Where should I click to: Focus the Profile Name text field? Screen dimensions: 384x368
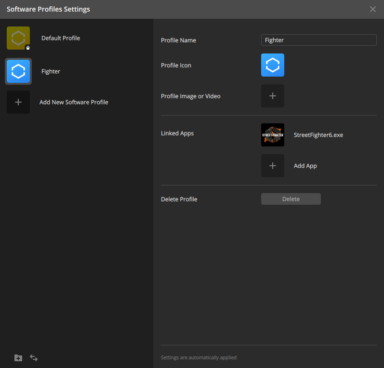(318, 40)
